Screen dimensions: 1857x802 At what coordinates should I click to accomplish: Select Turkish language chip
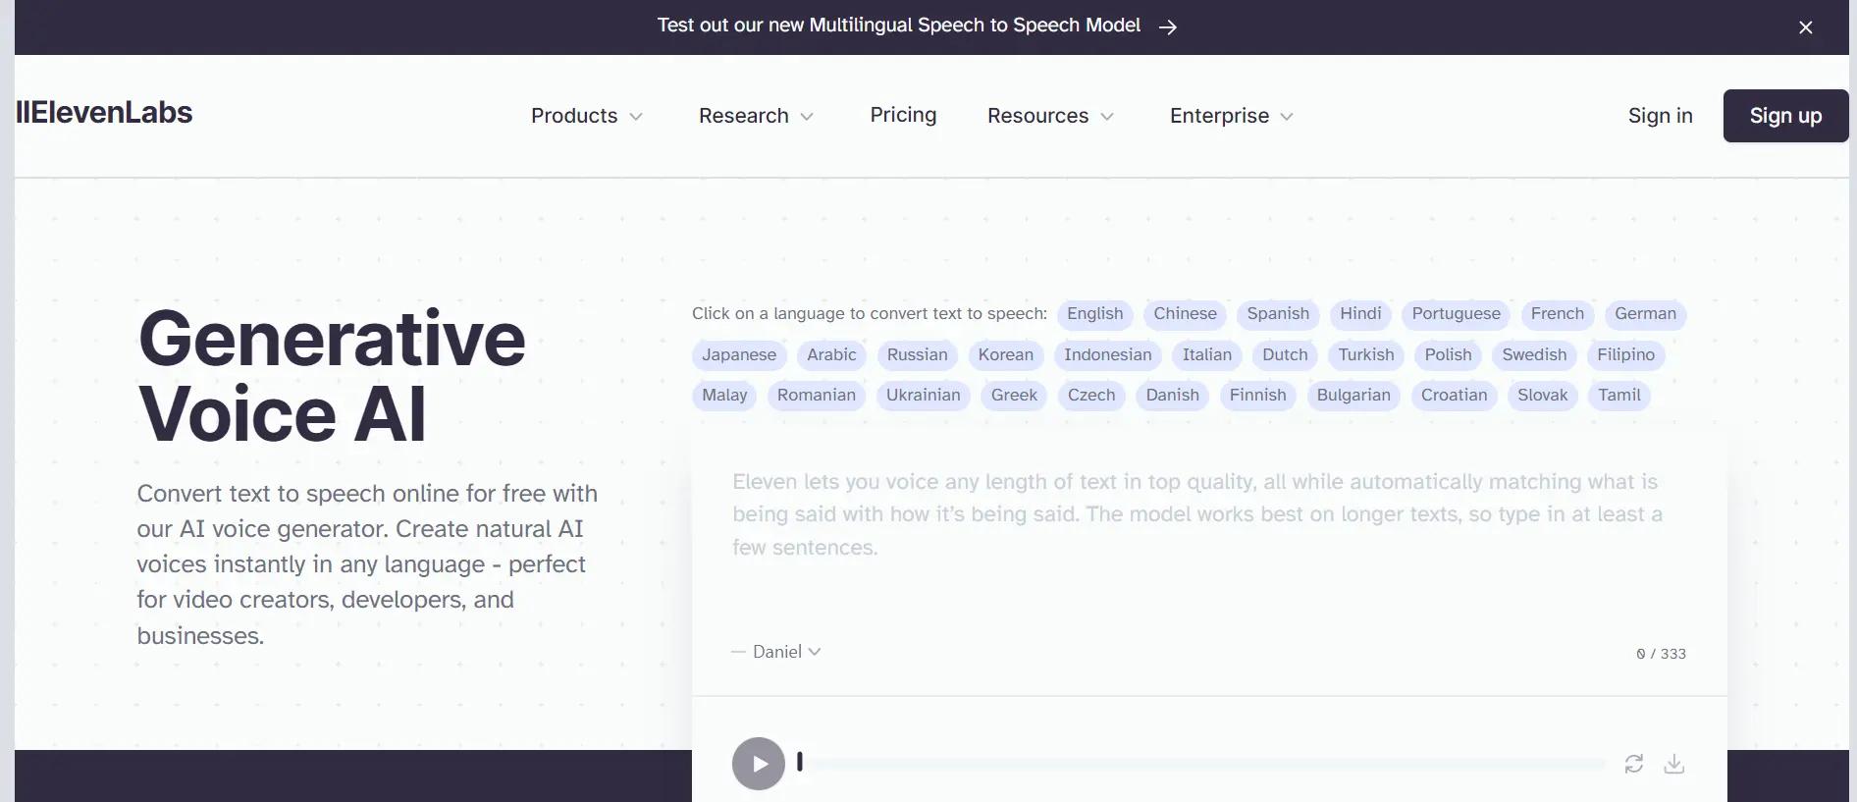click(1365, 355)
